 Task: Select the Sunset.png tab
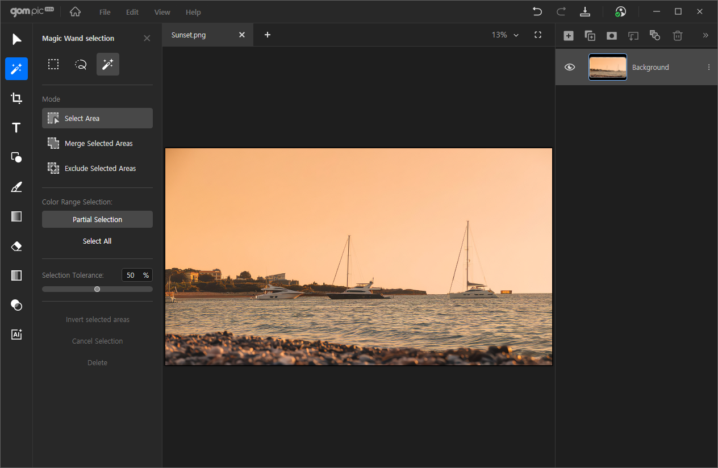[189, 35]
